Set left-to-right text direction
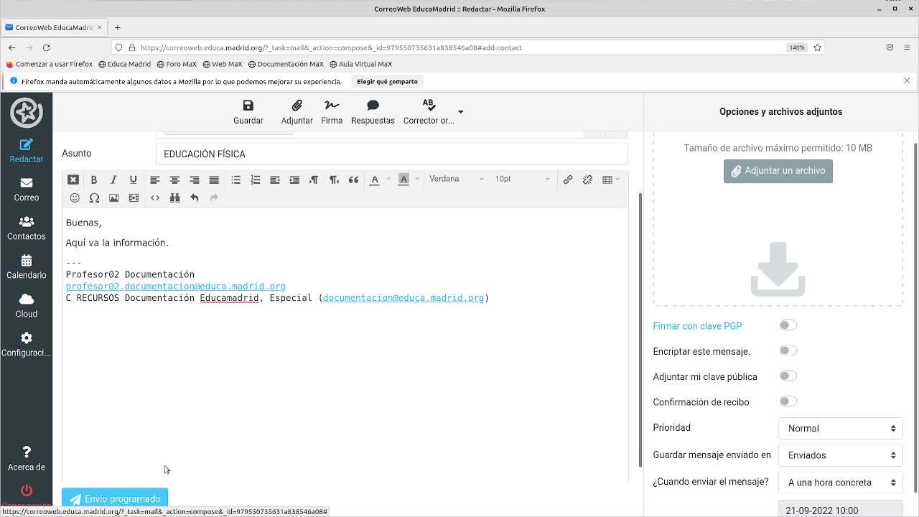 click(x=314, y=180)
